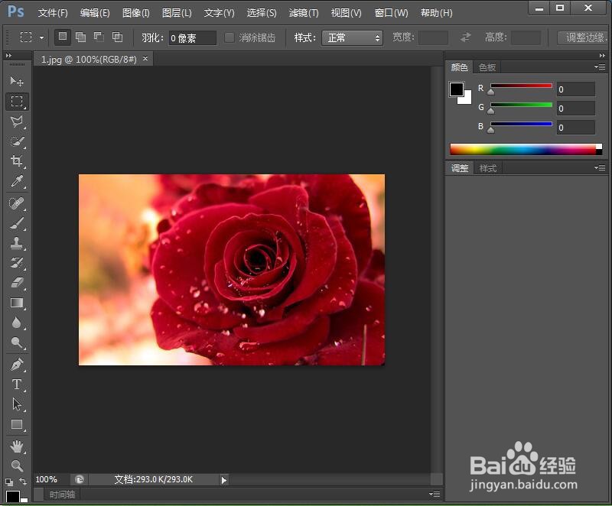Select the Horizontal Type tool

pos(16,384)
